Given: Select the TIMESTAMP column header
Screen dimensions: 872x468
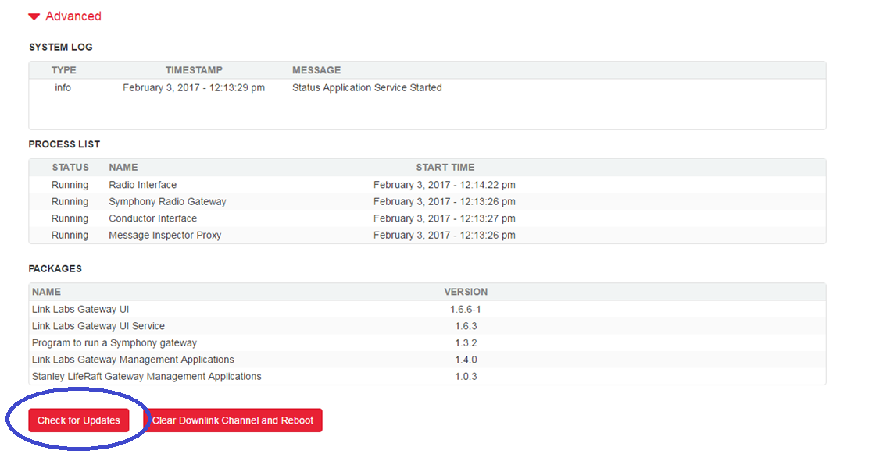Looking at the screenshot, I should 194,70.
